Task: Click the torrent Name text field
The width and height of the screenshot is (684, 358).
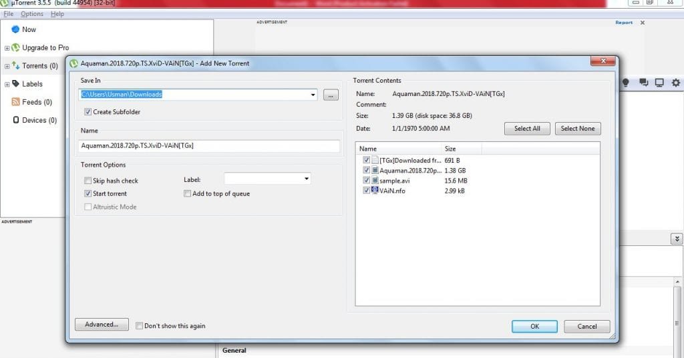Action: 209,145
